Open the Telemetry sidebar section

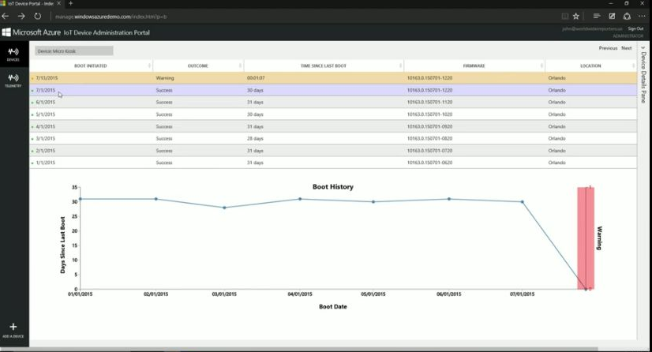[13, 79]
